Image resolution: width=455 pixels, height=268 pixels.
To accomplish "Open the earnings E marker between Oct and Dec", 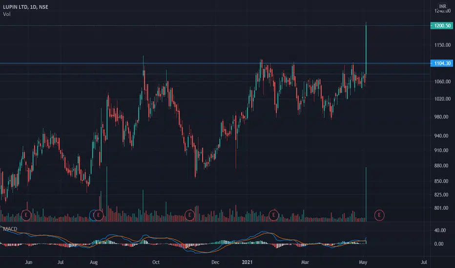I will tap(189, 215).
